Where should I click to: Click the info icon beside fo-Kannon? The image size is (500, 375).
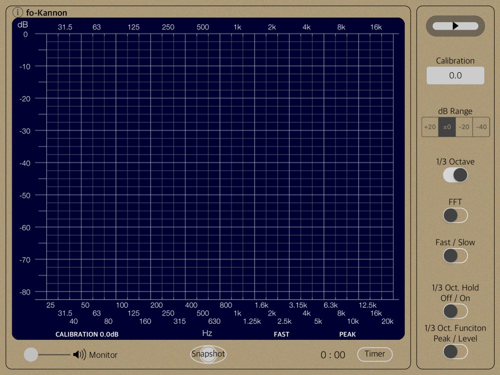coord(18,12)
